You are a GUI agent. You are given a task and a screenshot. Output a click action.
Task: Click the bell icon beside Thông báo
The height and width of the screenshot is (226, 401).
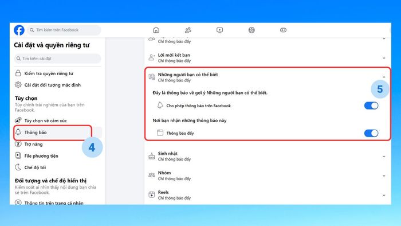(18, 132)
